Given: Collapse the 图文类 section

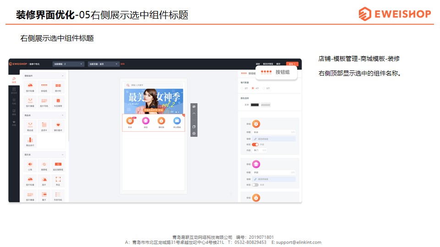Looking at the screenshot, I should pos(63,155).
